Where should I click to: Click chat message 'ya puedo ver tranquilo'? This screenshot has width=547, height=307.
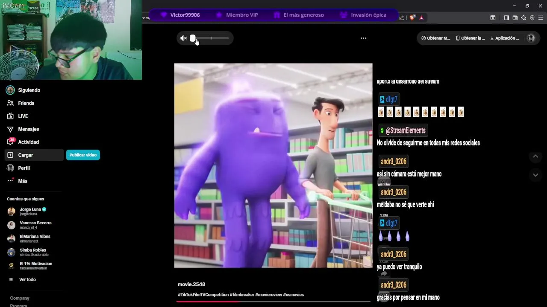tap(399, 267)
